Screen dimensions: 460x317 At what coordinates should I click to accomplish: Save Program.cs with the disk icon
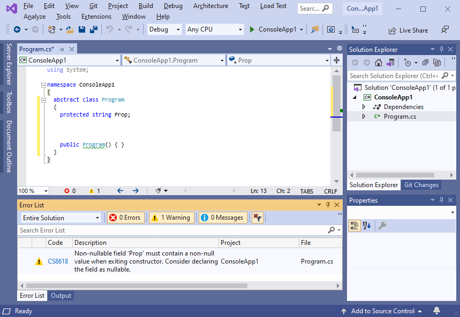pos(82,29)
